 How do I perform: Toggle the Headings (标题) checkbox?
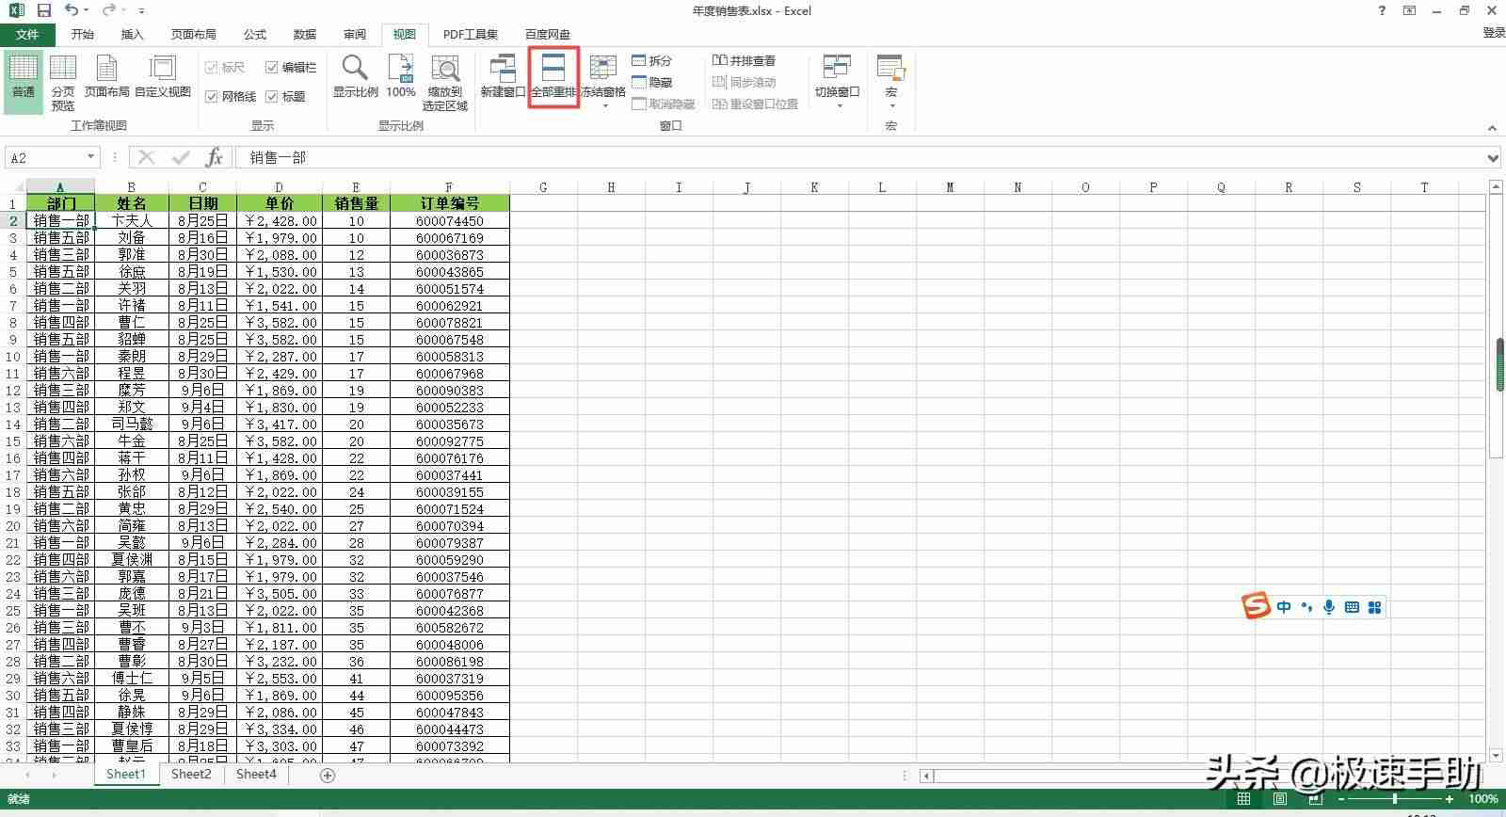point(286,96)
